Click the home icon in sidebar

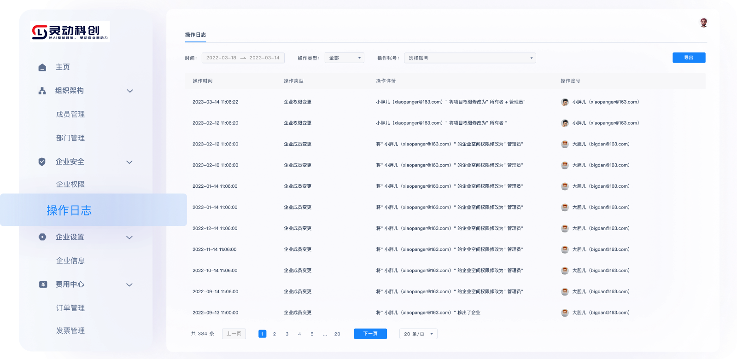point(42,67)
